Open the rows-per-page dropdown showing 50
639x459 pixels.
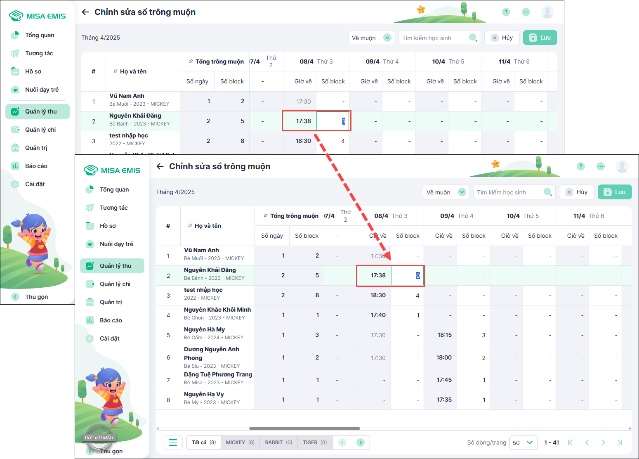tap(523, 442)
